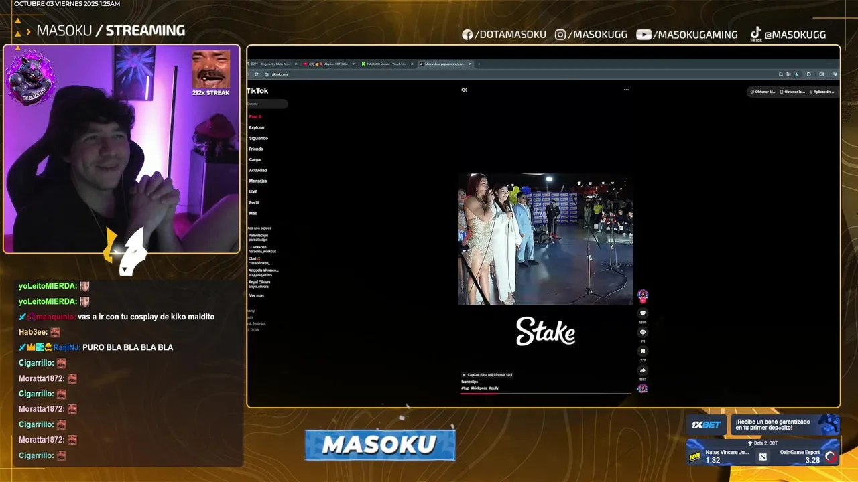
Task: Open the hashtag '#fyp'
Action: (x=465, y=388)
